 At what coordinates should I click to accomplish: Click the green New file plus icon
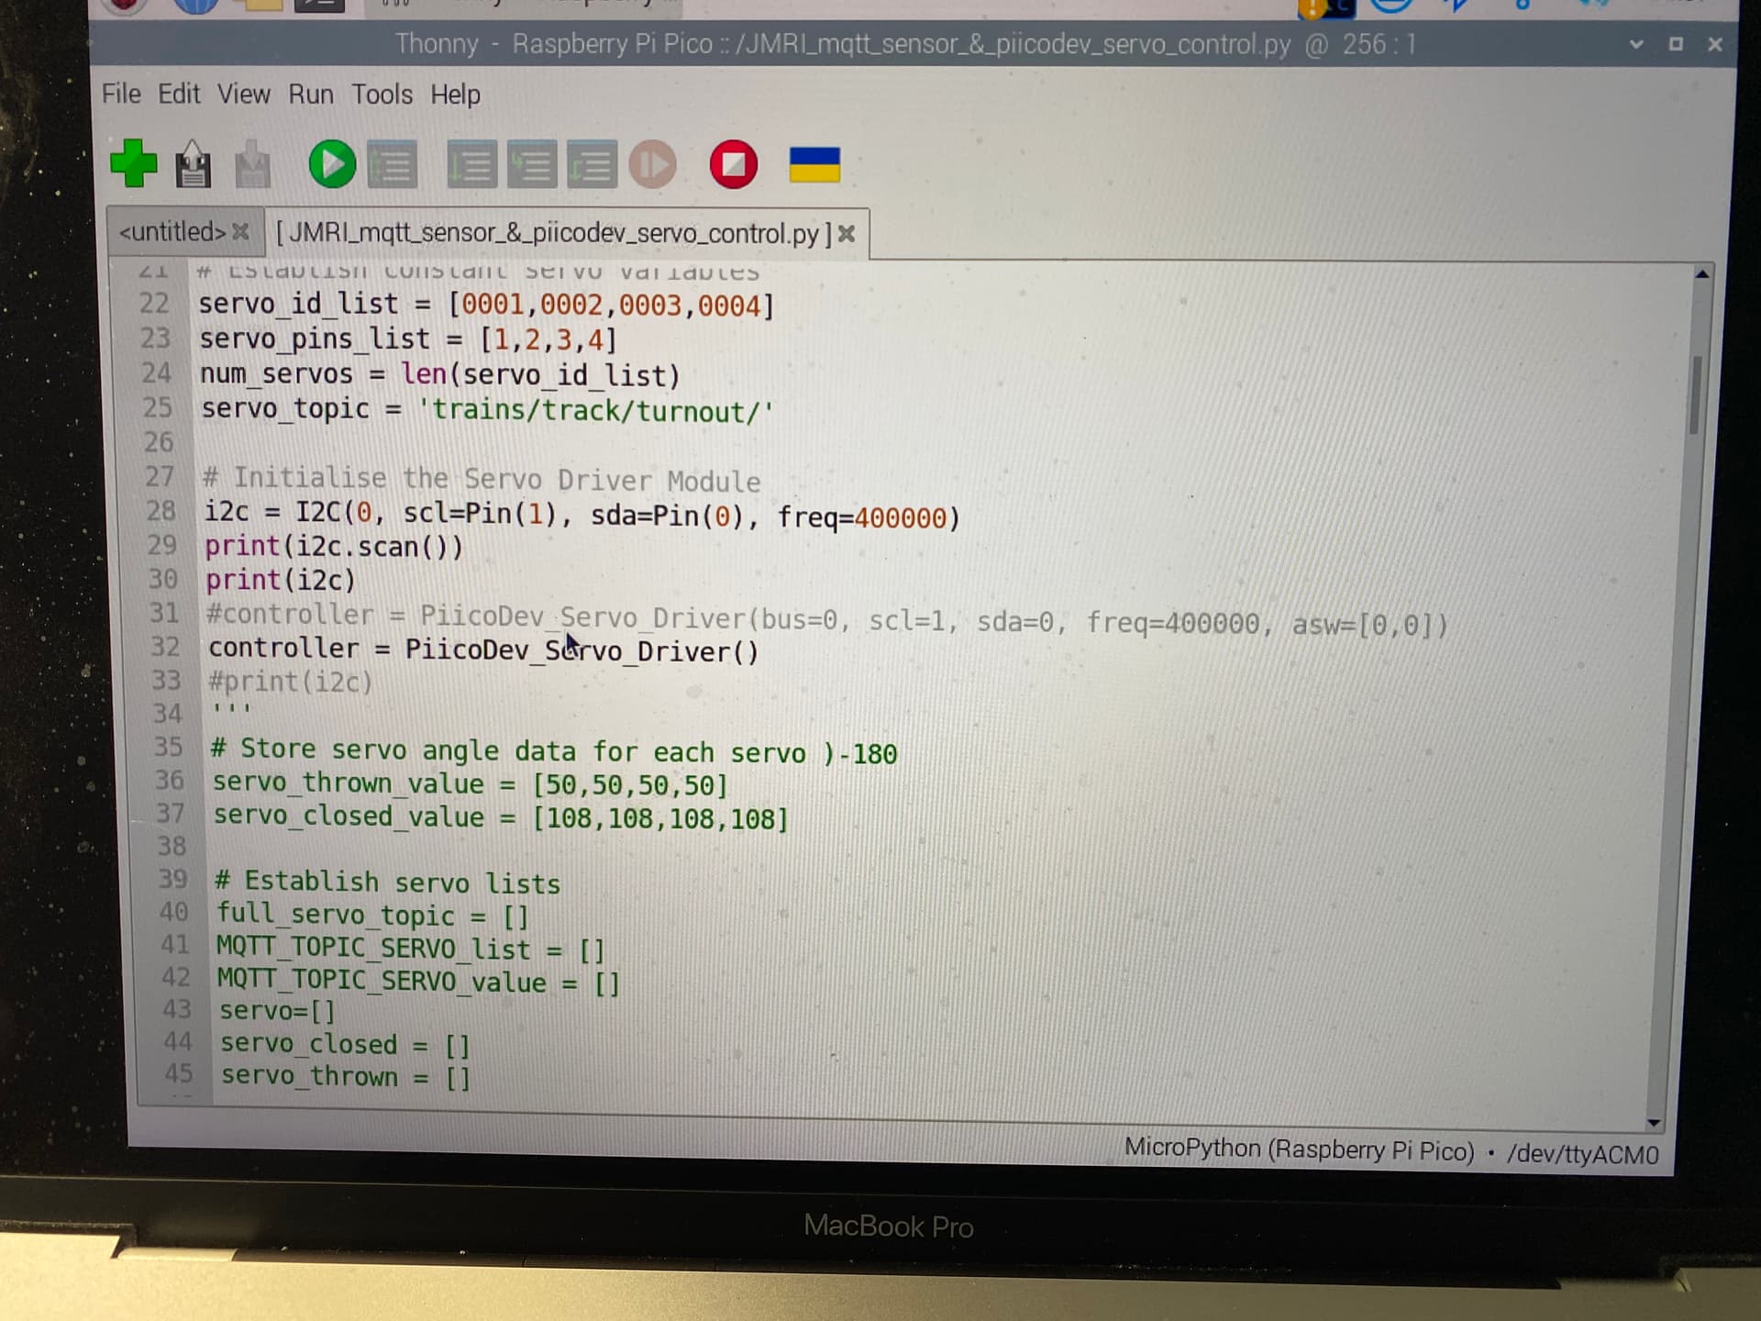[x=134, y=163]
